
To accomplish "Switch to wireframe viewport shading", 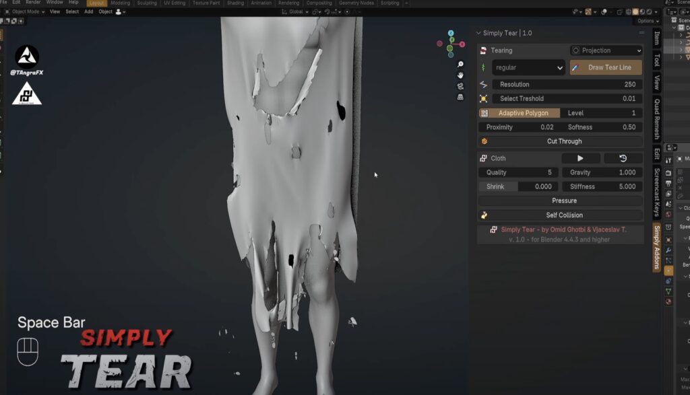I will pyautogui.click(x=629, y=12).
